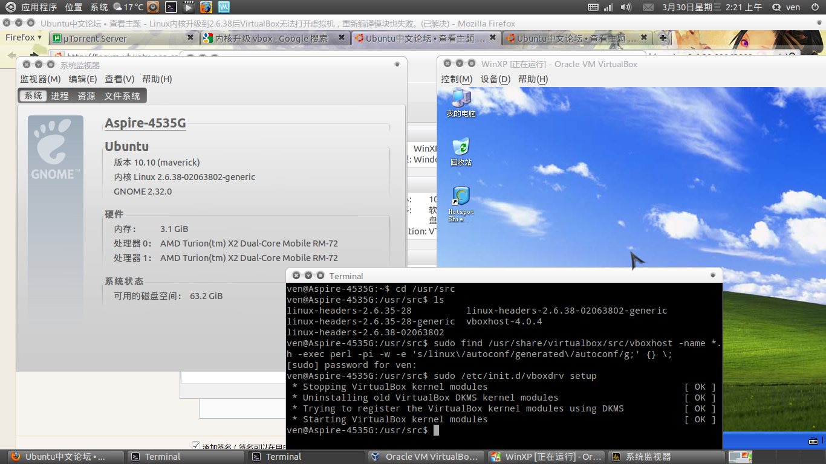
Task: Switch to second Terminal taskbar button
Action: point(306,457)
